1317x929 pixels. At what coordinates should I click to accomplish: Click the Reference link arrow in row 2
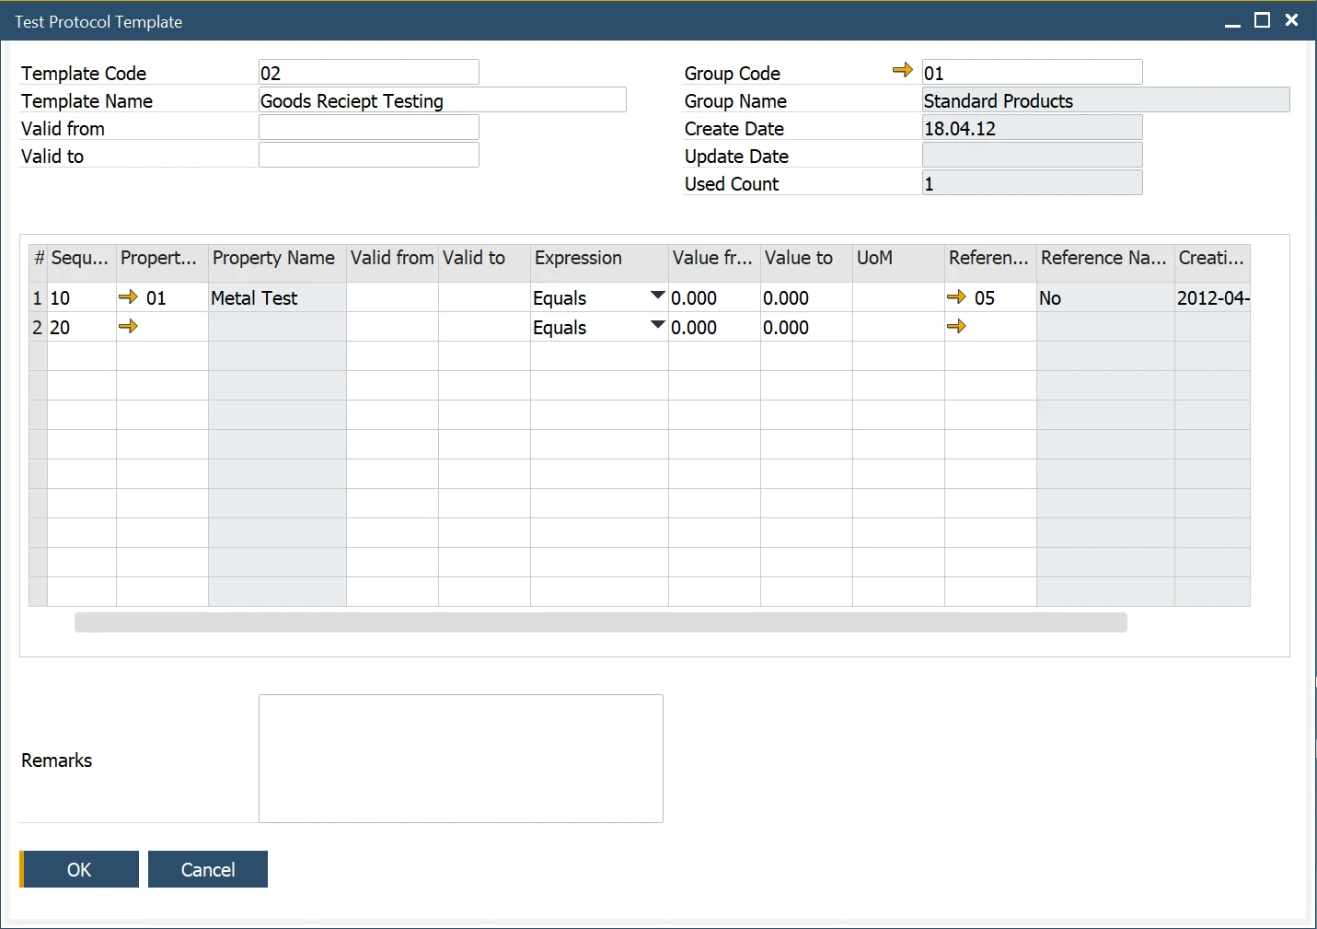click(x=956, y=326)
